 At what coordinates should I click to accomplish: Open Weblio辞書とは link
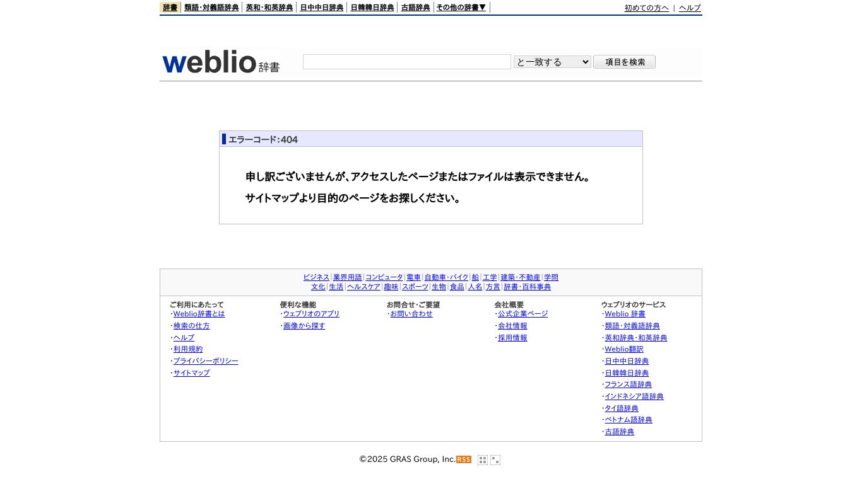(x=199, y=314)
